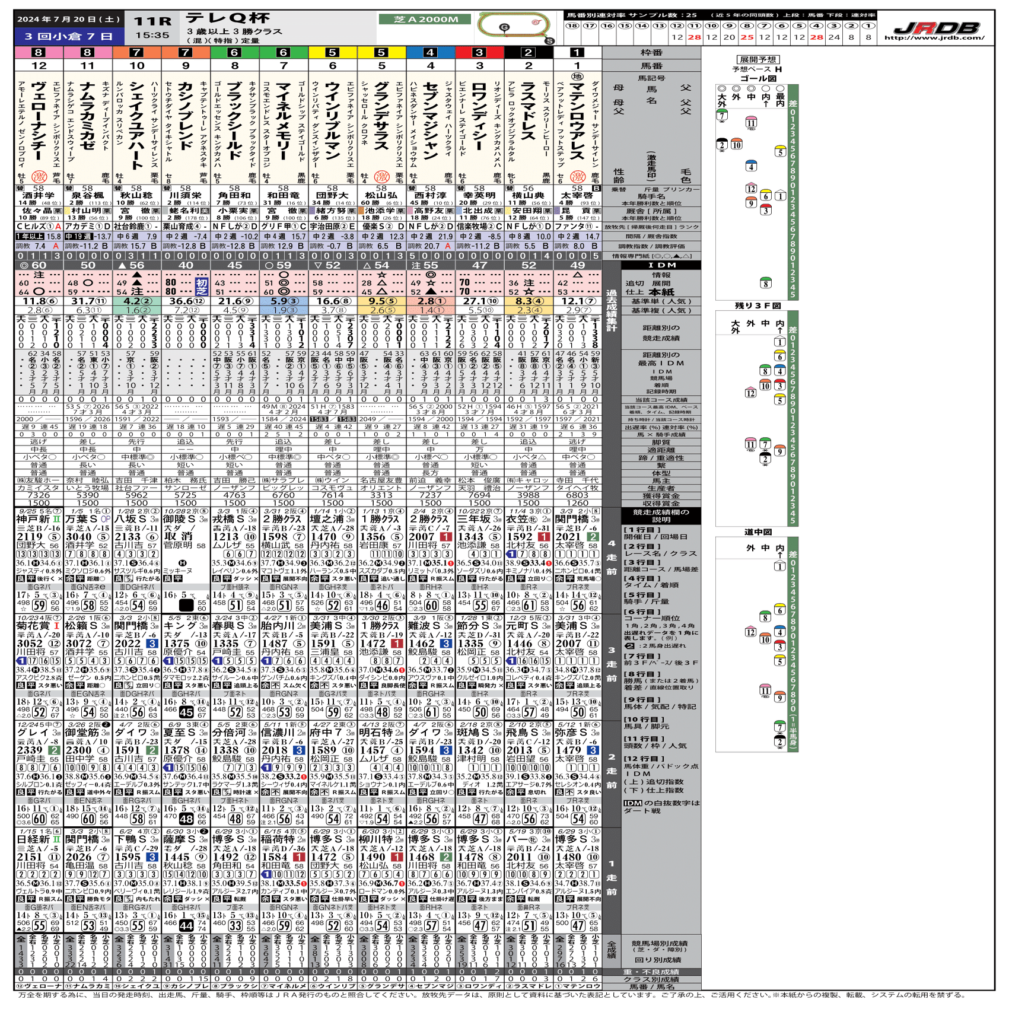Viewport: 1009px width, 1009px height.
Task: Click the black IDM header bar
Action: coord(662,265)
